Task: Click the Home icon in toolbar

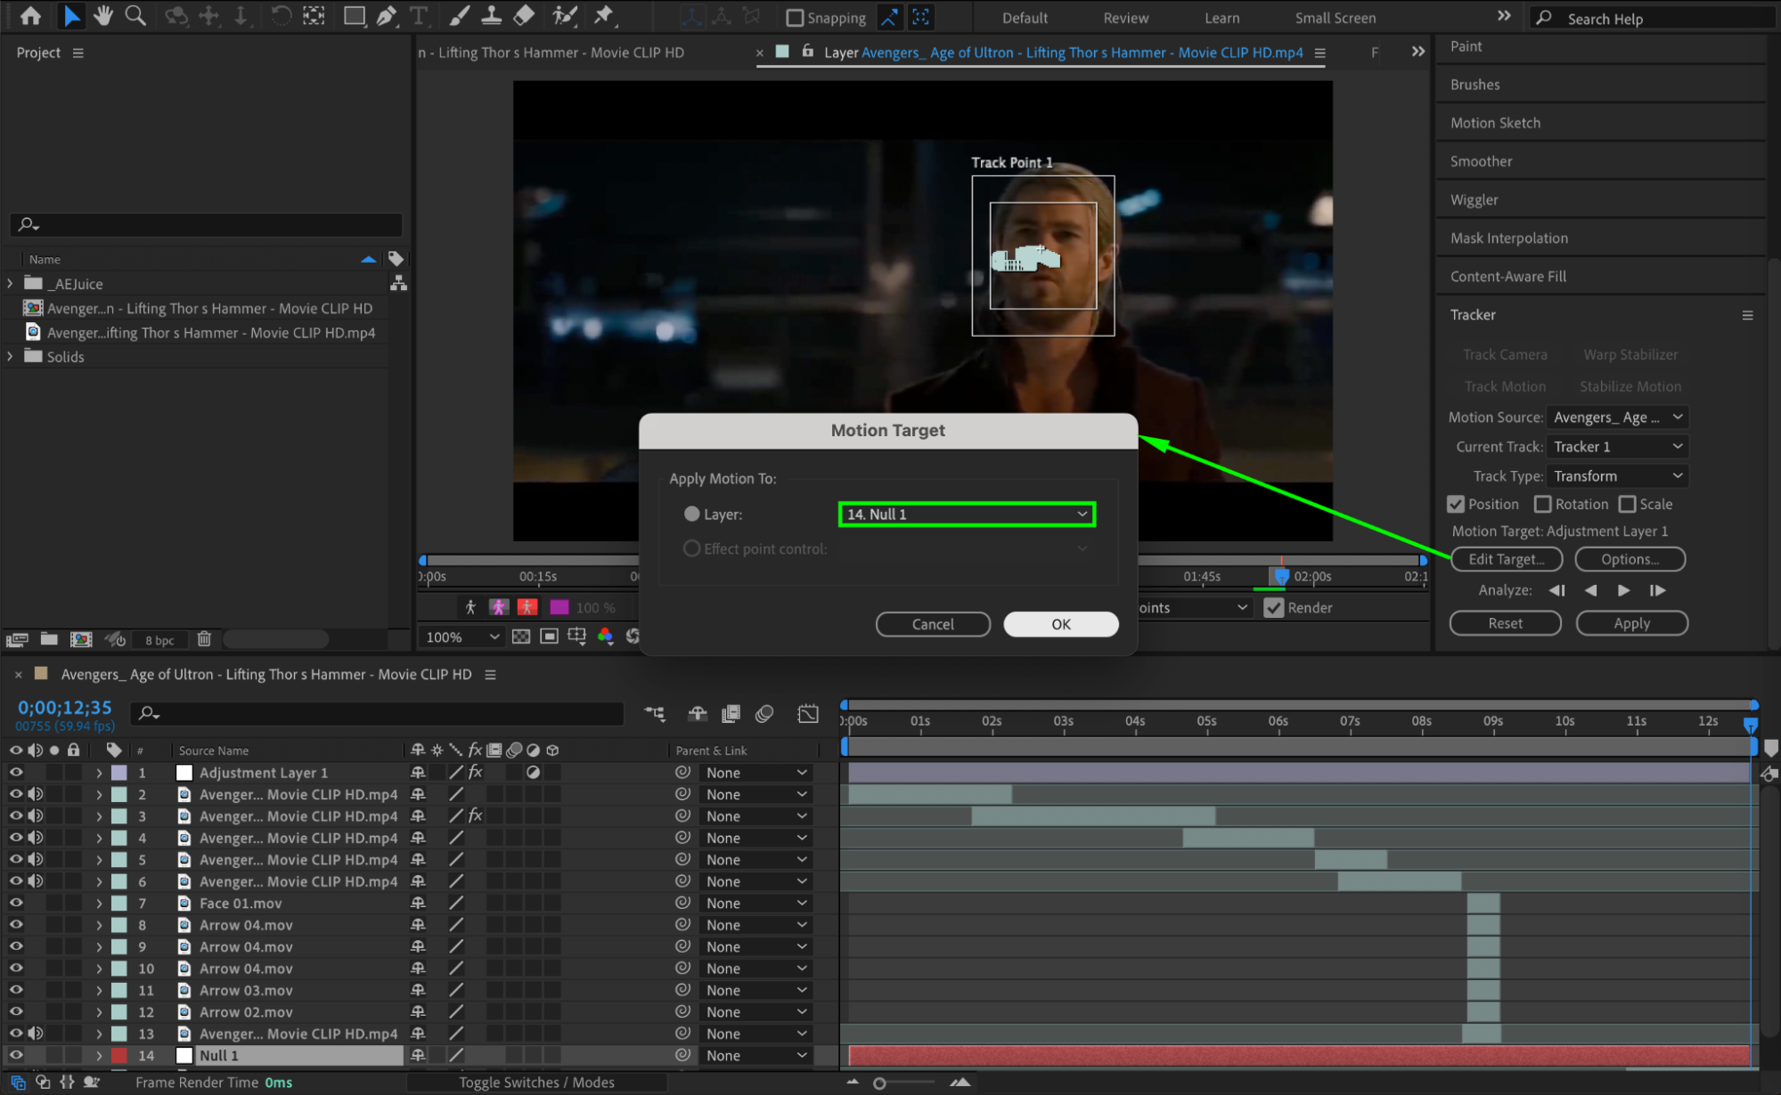Action: click(x=30, y=15)
